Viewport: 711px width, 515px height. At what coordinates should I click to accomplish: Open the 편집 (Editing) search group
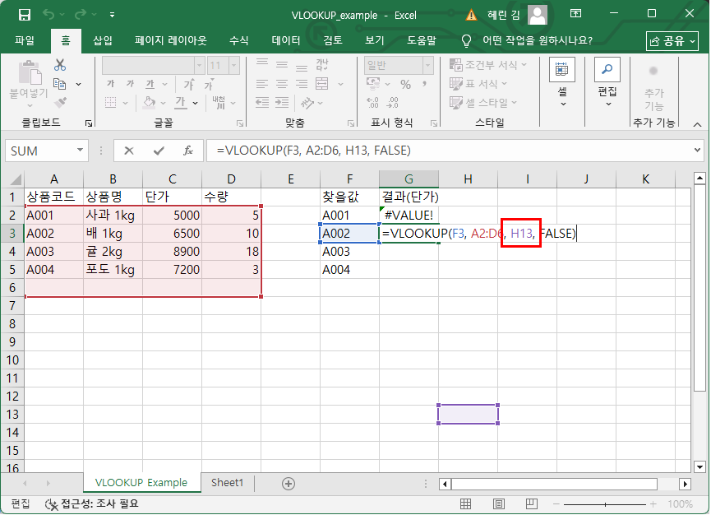pyautogui.click(x=607, y=82)
